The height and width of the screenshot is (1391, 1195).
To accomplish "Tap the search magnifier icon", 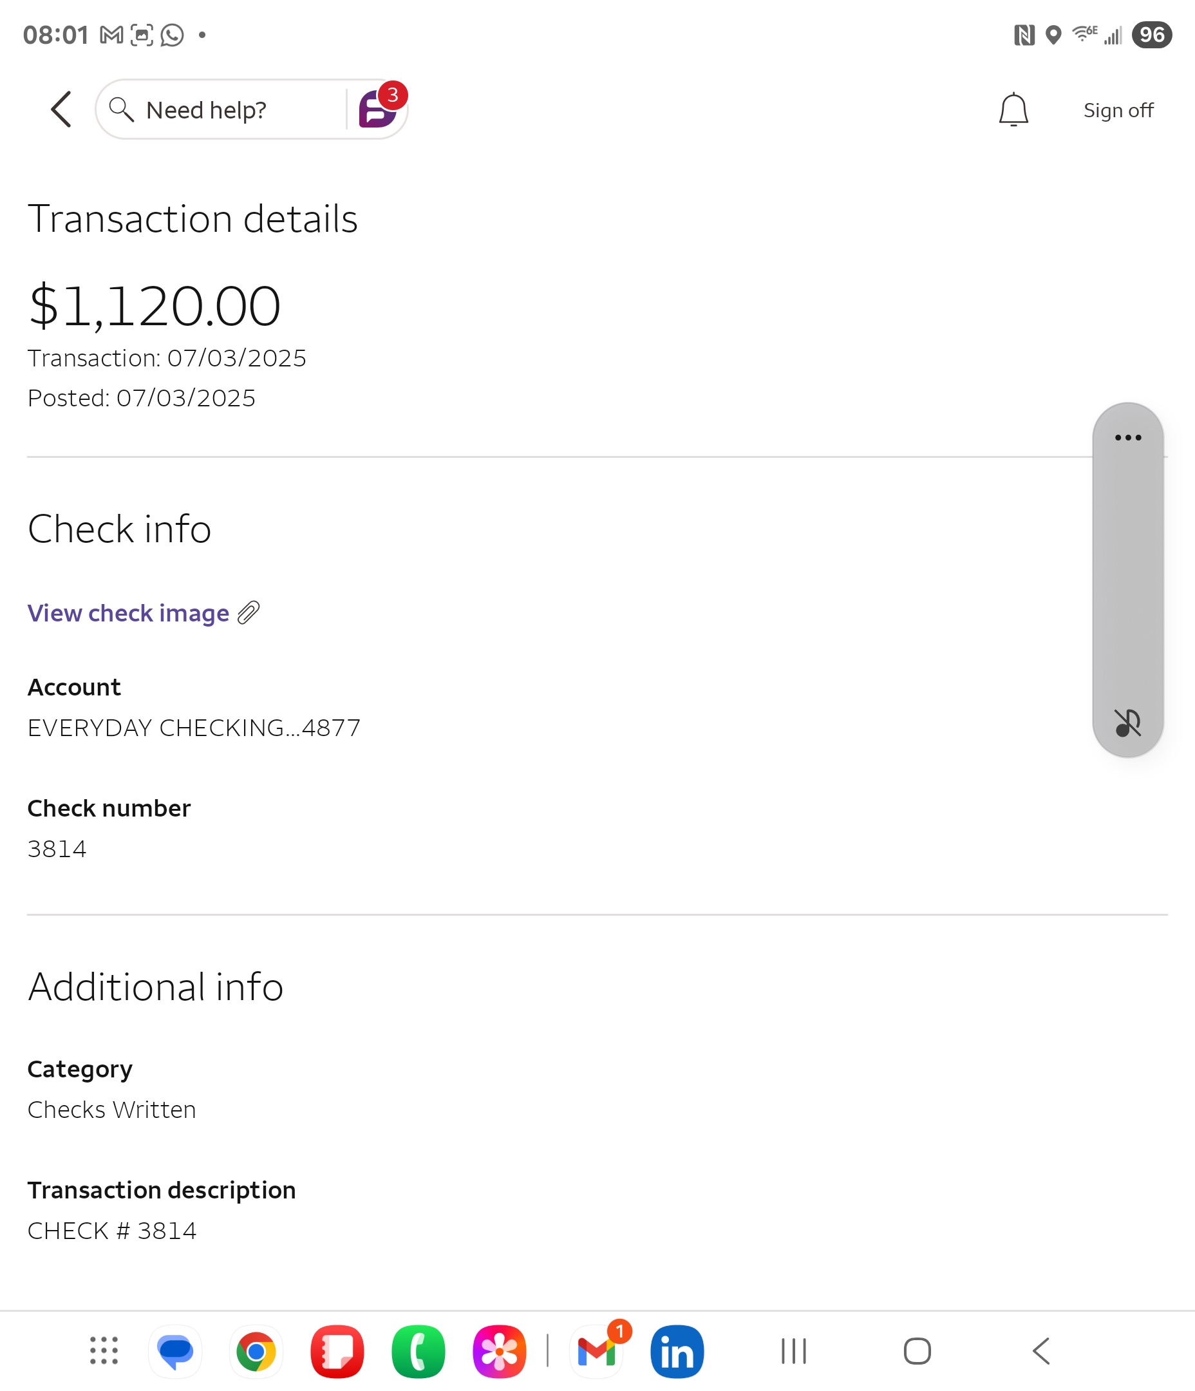I will [122, 109].
